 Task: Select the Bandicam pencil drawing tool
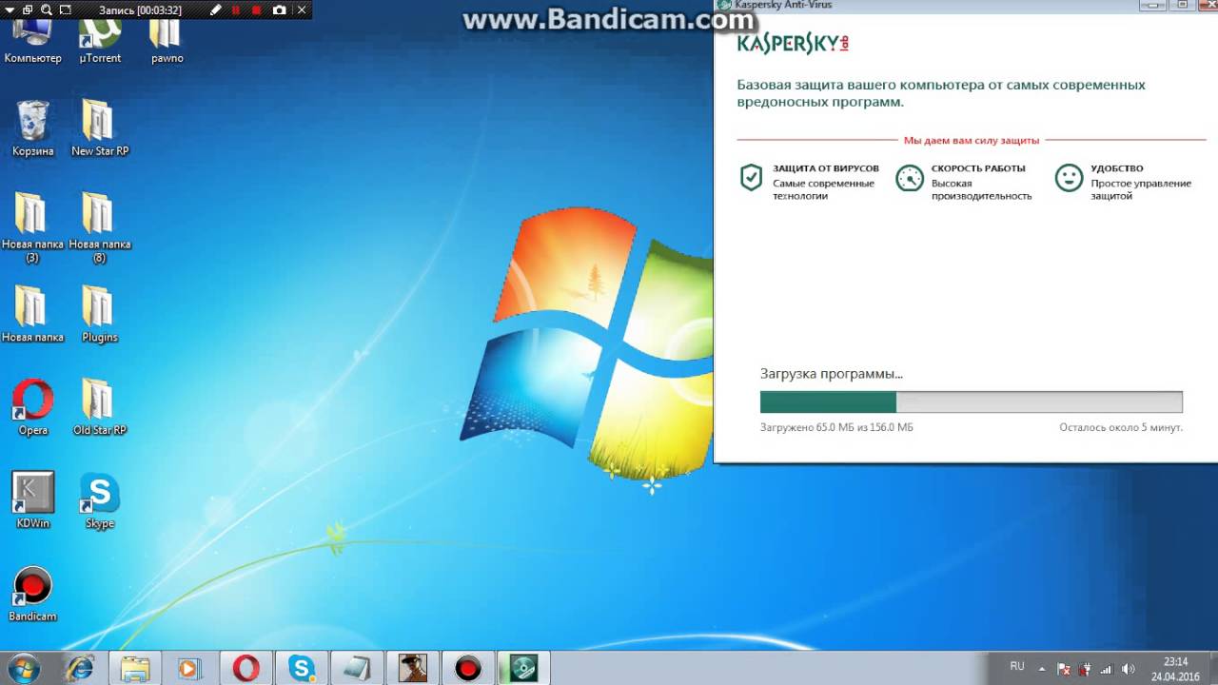216,10
